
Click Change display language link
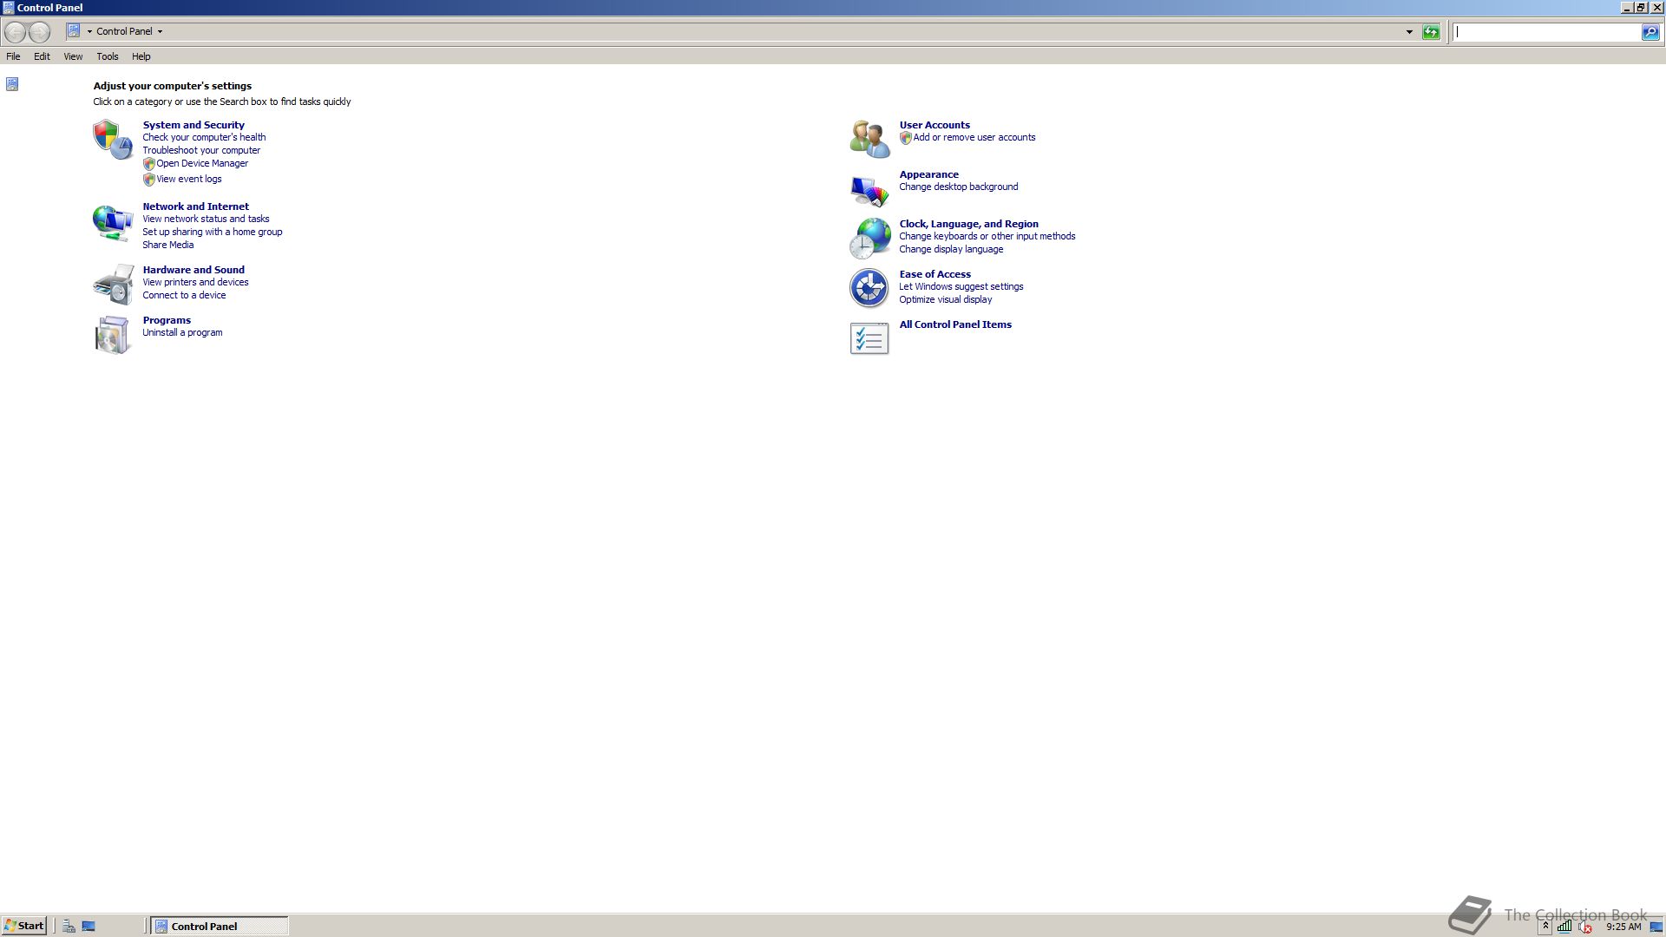pos(951,249)
